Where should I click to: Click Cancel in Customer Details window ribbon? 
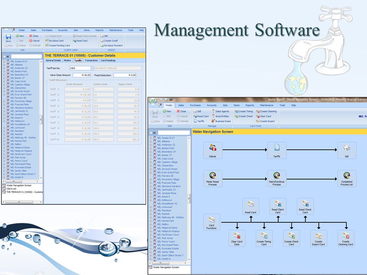[x=34, y=41]
